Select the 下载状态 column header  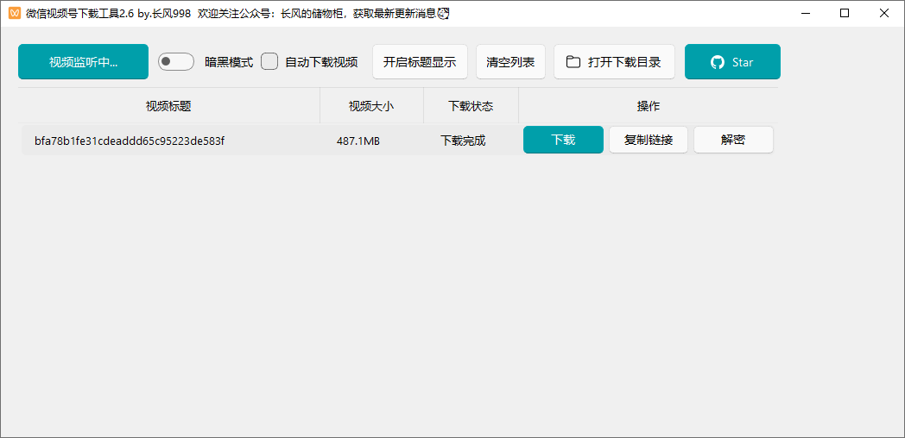pos(471,106)
